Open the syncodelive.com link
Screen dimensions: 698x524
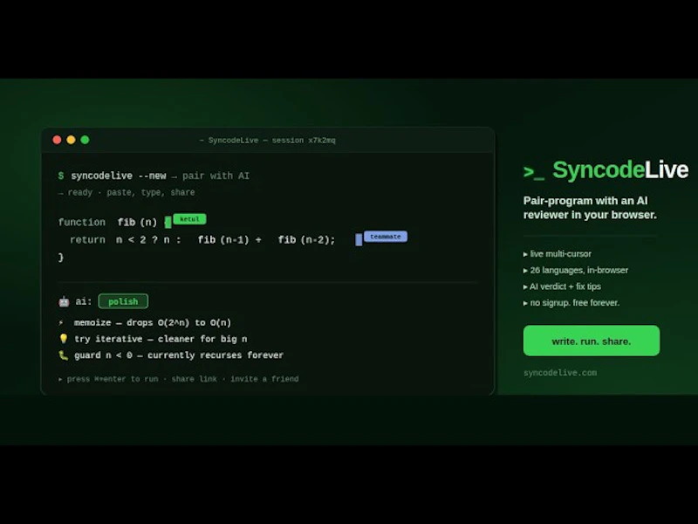click(560, 373)
